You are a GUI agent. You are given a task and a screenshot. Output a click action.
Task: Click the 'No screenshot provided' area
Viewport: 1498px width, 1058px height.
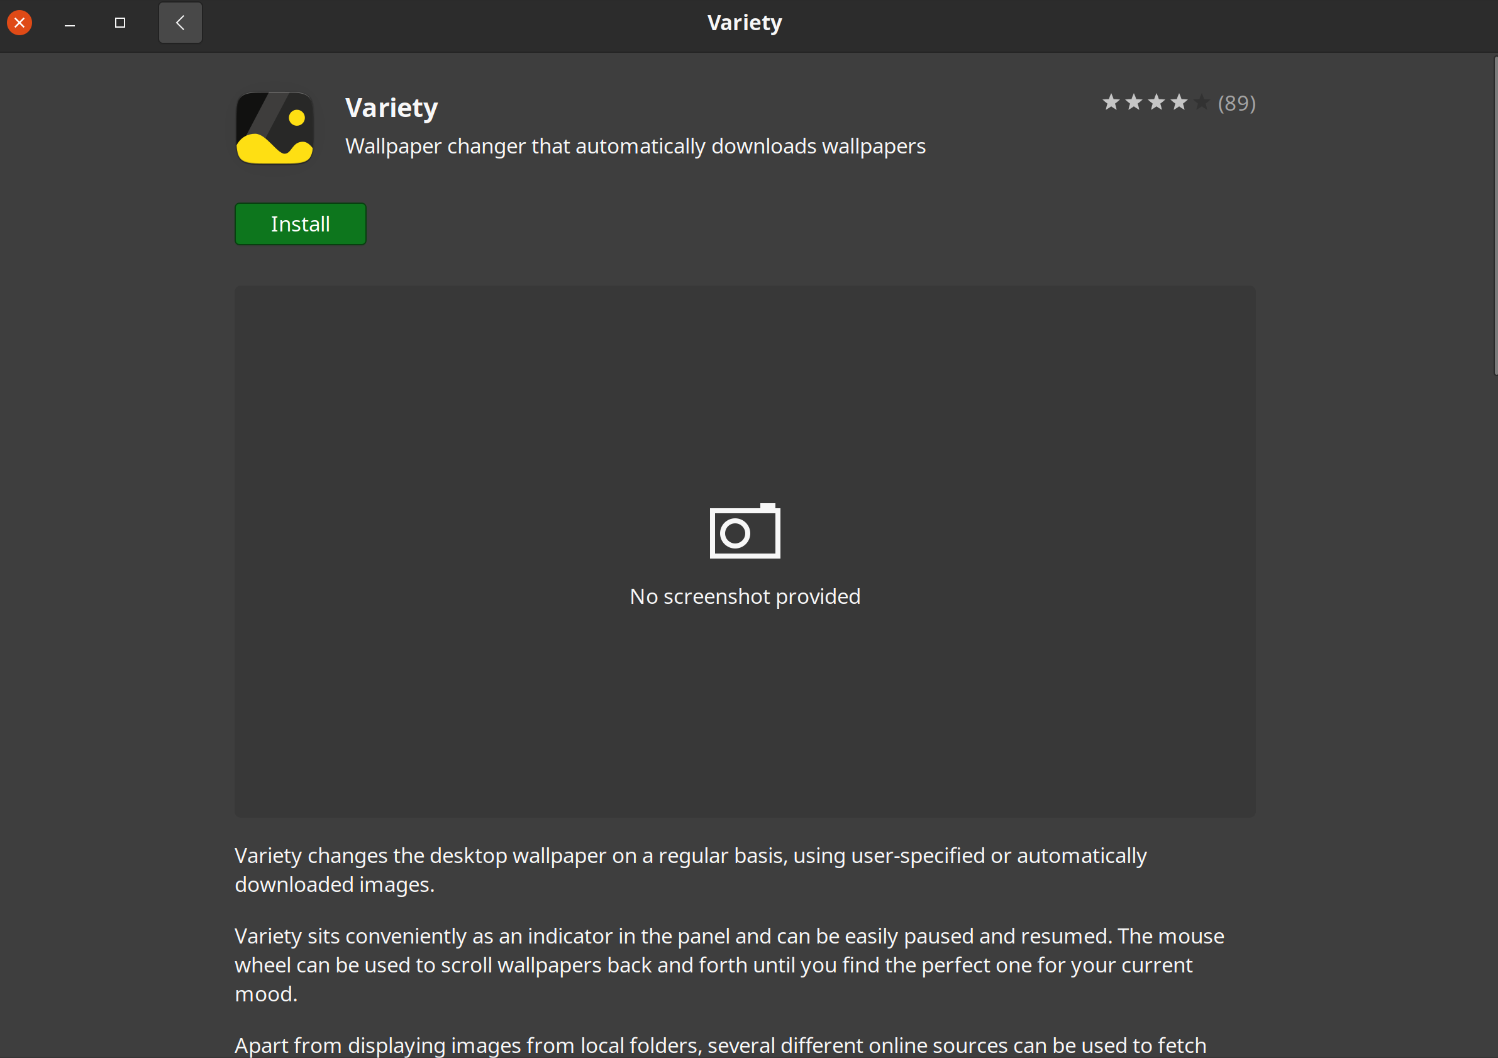coord(745,595)
